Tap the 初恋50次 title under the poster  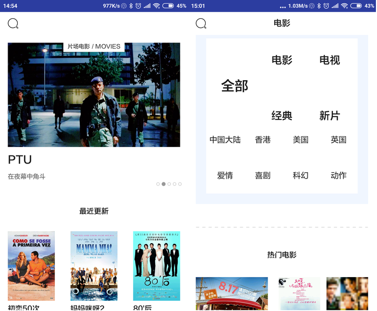click(24, 307)
